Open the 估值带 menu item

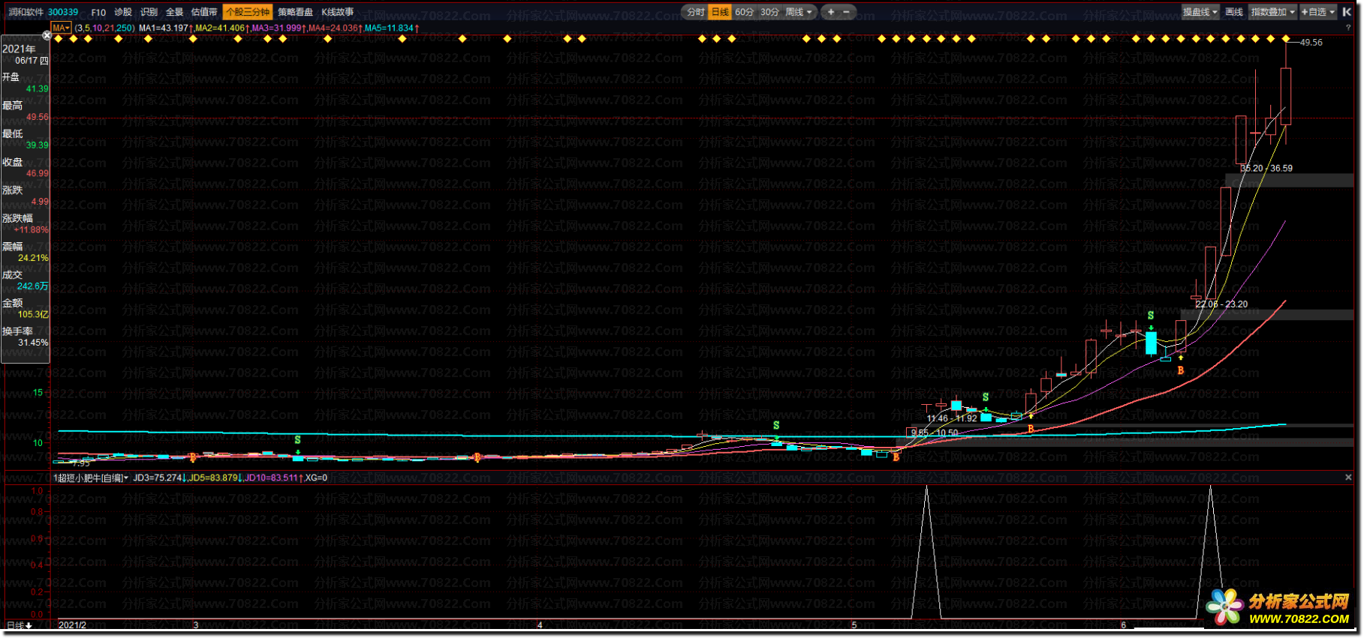pyautogui.click(x=204, y=12)
